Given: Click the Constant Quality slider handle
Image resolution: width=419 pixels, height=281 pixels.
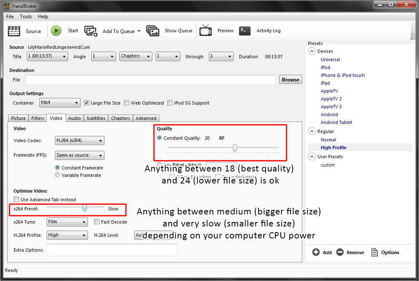Looking at the screenshot, I should (x=234, y=148).
